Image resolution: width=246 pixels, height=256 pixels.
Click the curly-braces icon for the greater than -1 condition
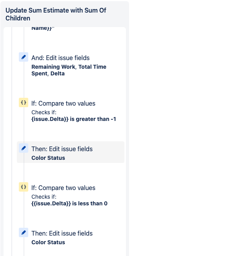click(x=24, y=102)
